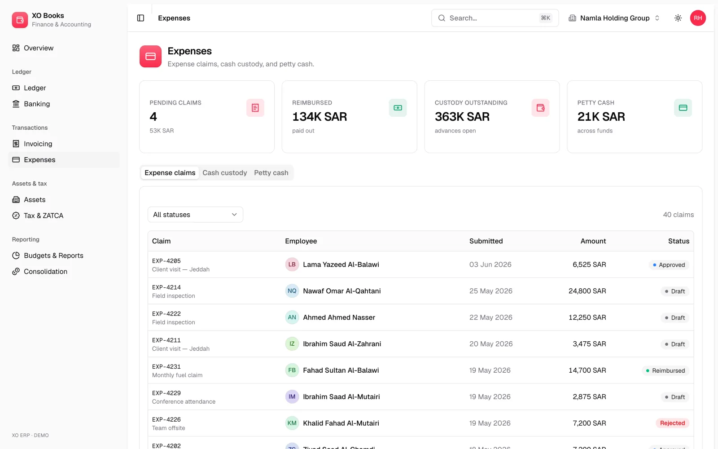
Task: Click the Invoicing receipt icon
Action: [16, 144]
